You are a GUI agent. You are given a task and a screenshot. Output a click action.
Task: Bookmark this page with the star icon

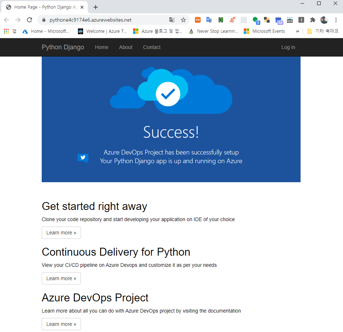[x=183, y=20]
